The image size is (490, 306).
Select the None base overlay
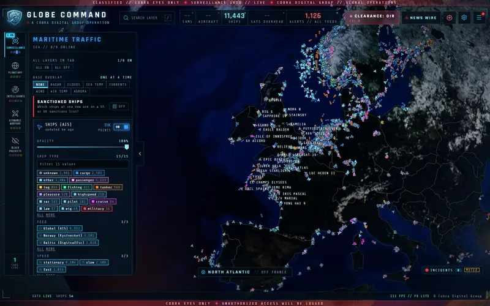40,84
